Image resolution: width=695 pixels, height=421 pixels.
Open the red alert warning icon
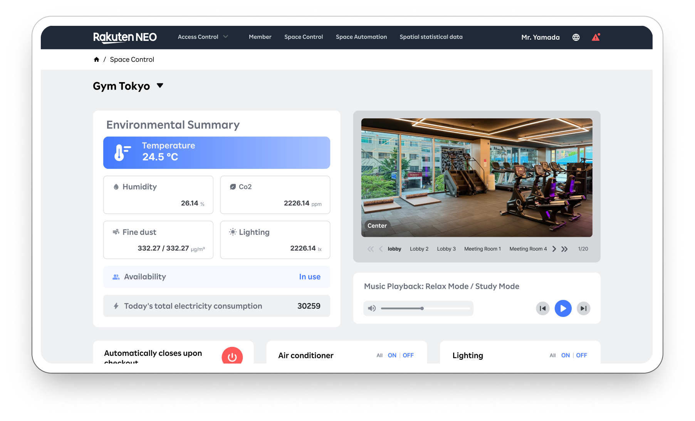[x=596, y=37]
